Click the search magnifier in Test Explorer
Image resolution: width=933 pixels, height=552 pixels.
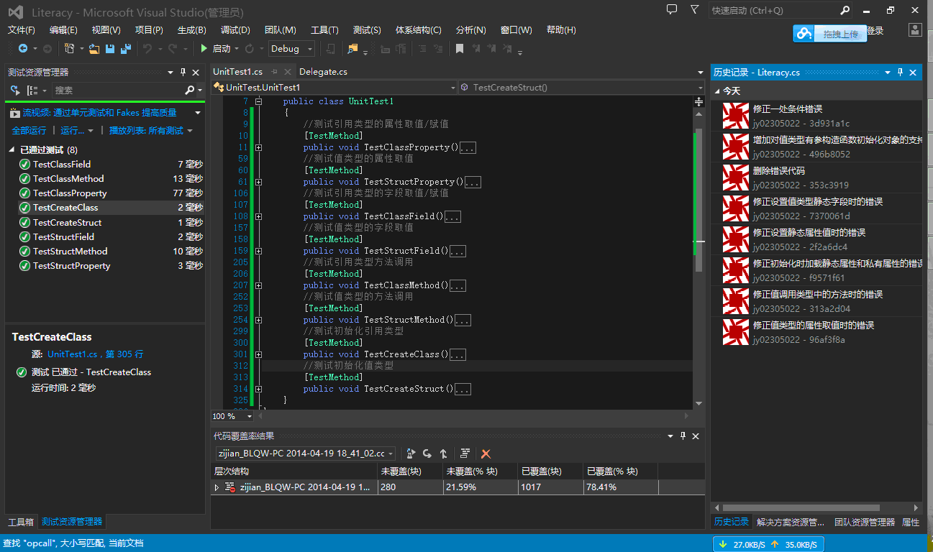pos(190,91)
